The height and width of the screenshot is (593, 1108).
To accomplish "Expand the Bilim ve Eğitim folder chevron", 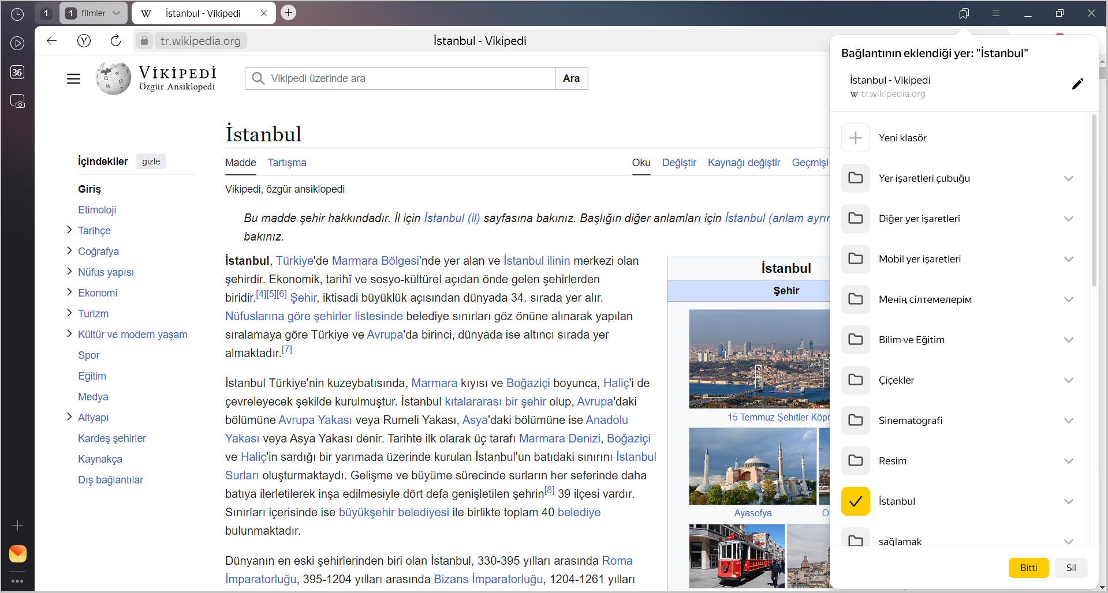I will coord(1068,340).
